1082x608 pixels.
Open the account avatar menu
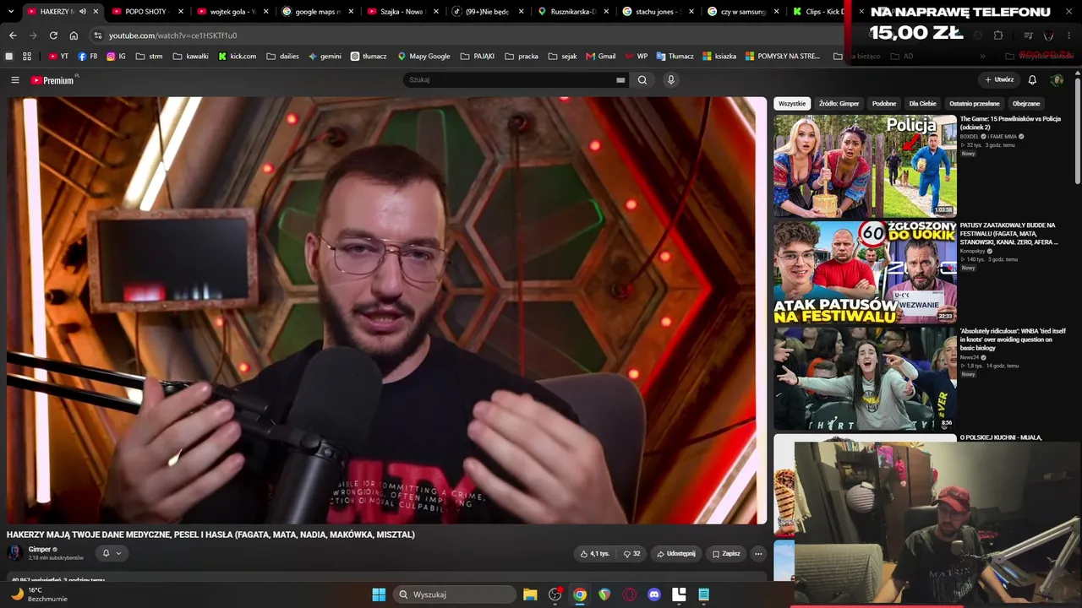pos(1057,80)
